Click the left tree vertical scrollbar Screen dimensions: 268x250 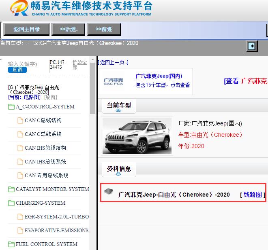tap(92, 89)
